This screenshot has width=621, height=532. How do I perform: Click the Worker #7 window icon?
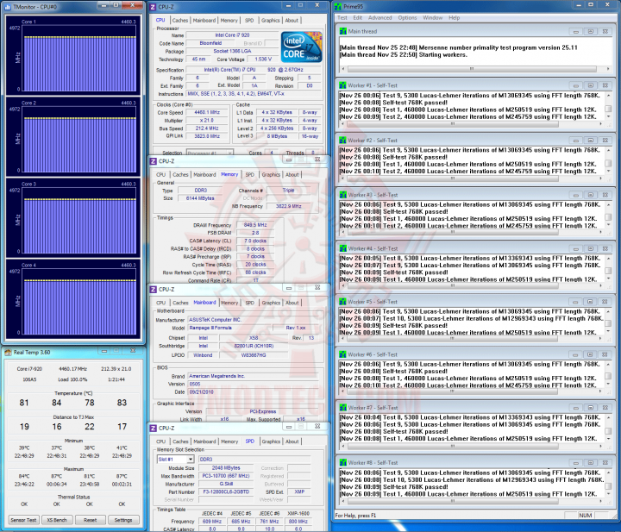342,408
